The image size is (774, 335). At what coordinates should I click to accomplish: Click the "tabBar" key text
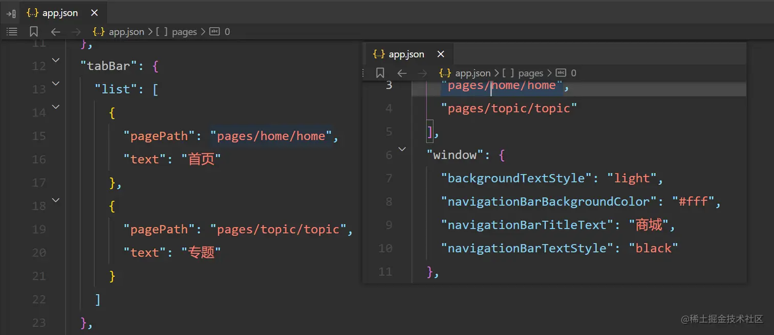pyautogui.click(x=109, y=66)
